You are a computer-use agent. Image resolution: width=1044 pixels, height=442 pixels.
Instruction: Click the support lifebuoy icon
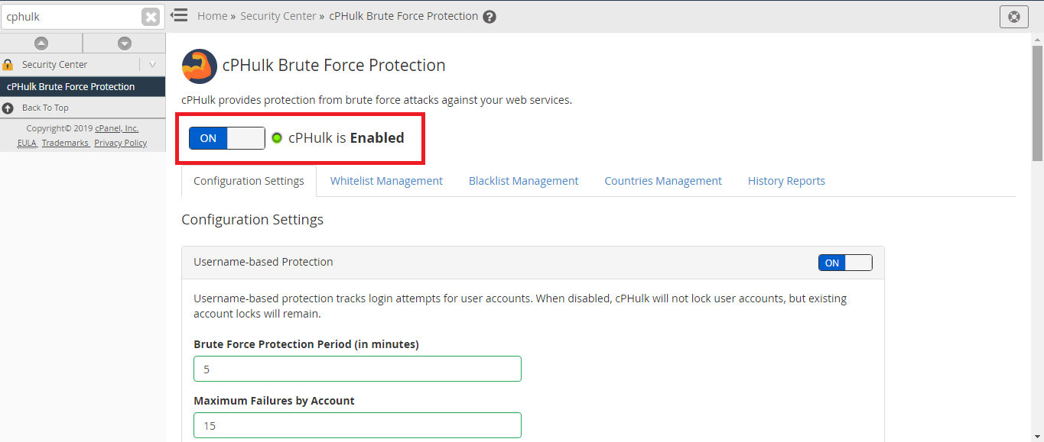point(1013,17)
